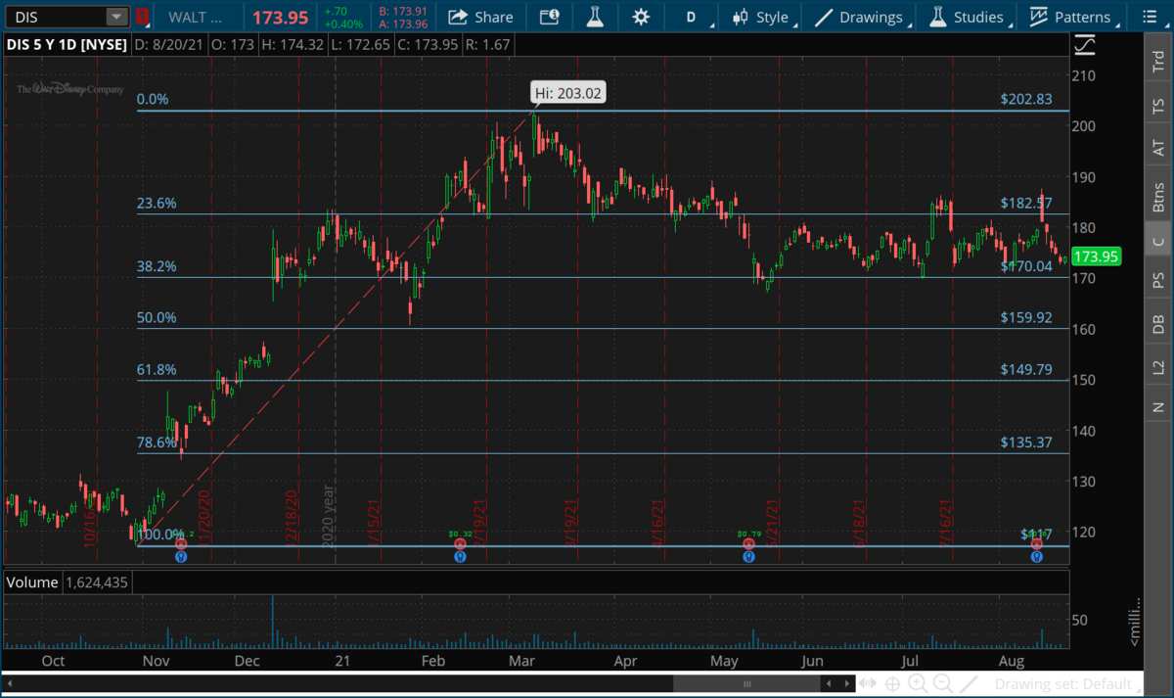This screenshot has width=1174, height=698.
Task: Click the scroll left arrow under the chart
Action: (830, 683)
